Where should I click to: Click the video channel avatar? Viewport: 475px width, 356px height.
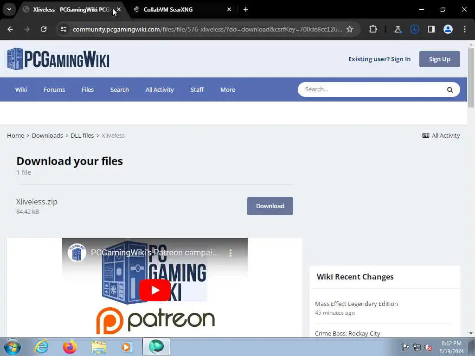coord(77,253)
